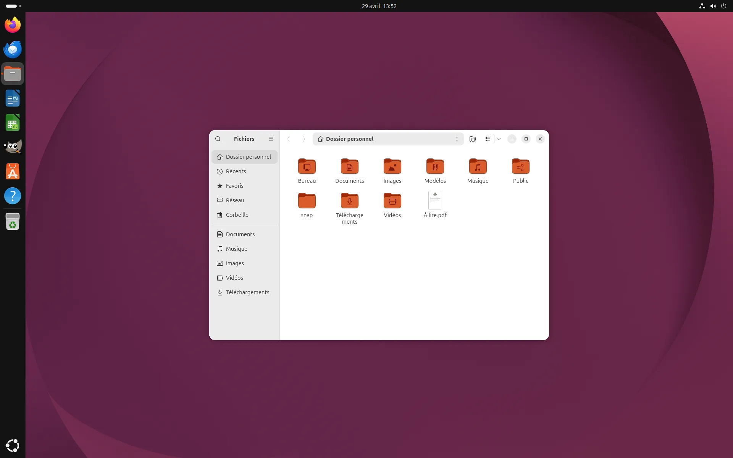
Task: Open Musique bookmark in the sidebar
Action: pos(244,249)
